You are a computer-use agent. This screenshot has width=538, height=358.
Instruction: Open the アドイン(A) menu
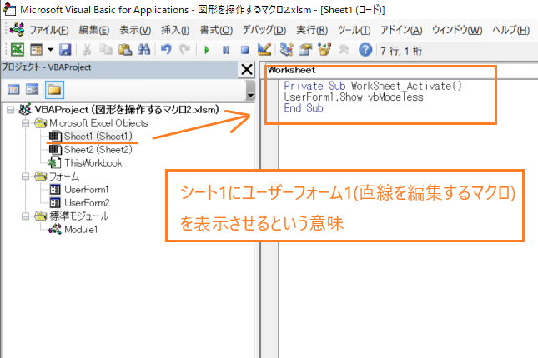[401, 31]
